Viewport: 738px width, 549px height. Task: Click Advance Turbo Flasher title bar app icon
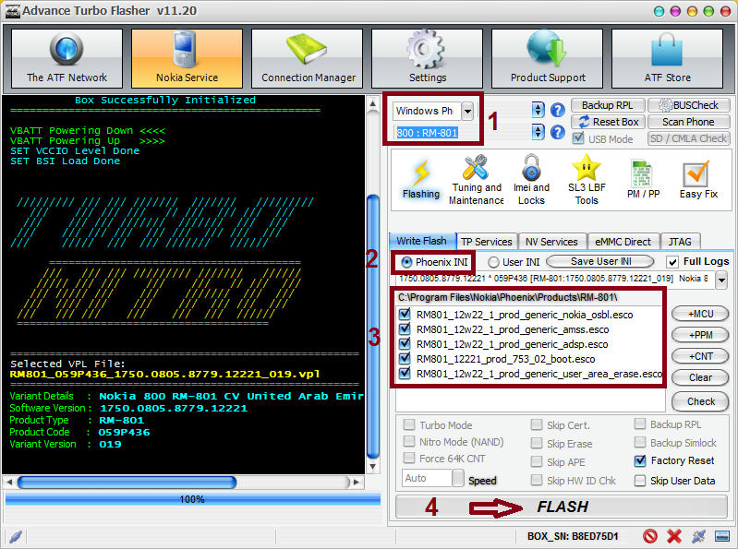(x=12, y=11)
